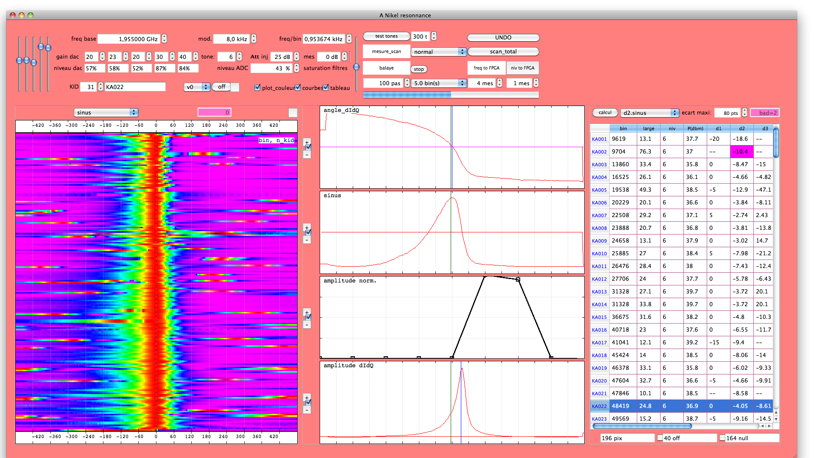814x458 pixels.
Task: Click the KA022 name input field
Action: coord(135,87)
